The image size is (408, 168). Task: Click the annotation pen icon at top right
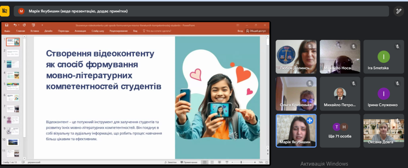[398, 11]
